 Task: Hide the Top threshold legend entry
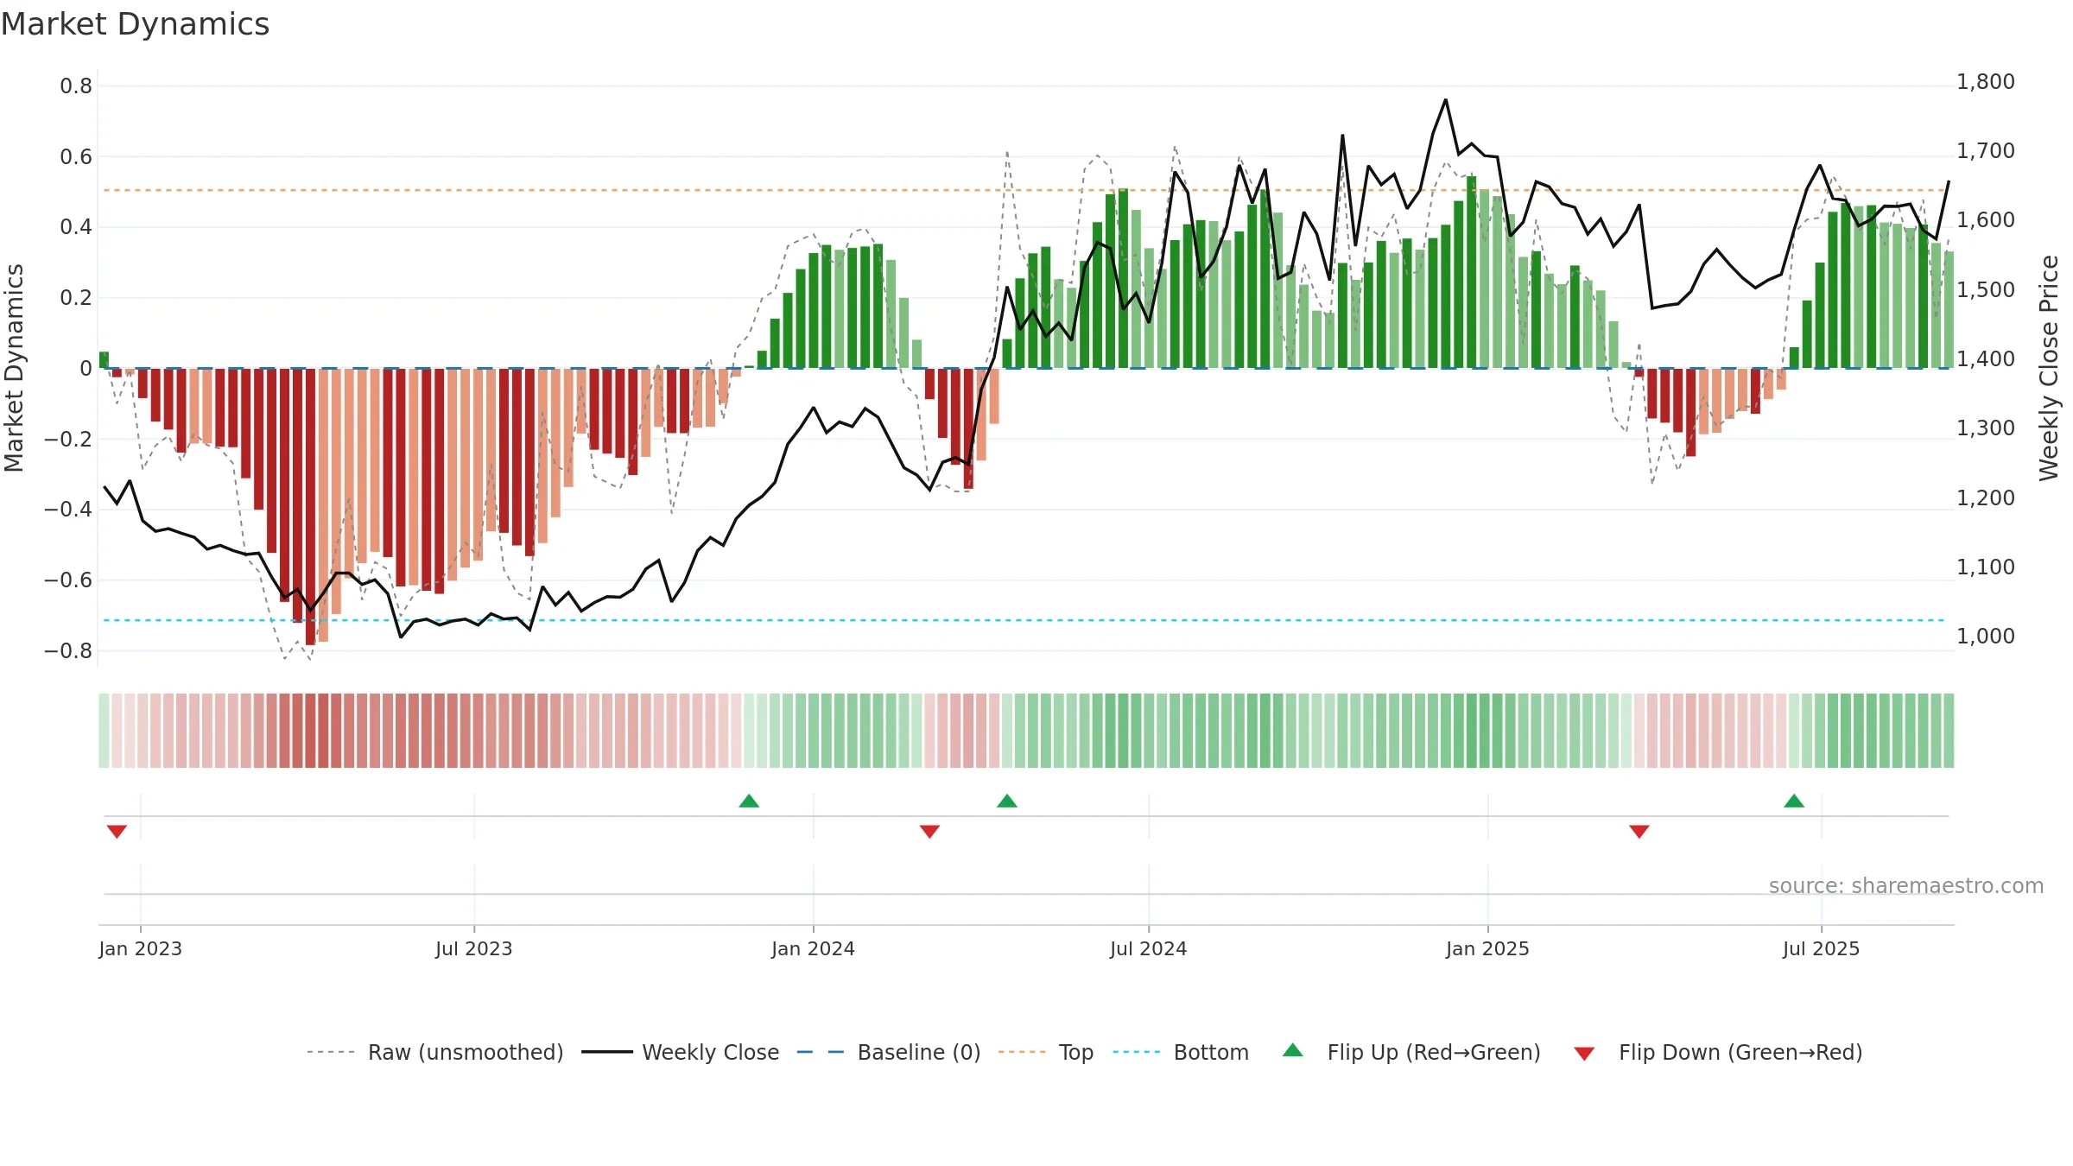coord(1046,1052)
